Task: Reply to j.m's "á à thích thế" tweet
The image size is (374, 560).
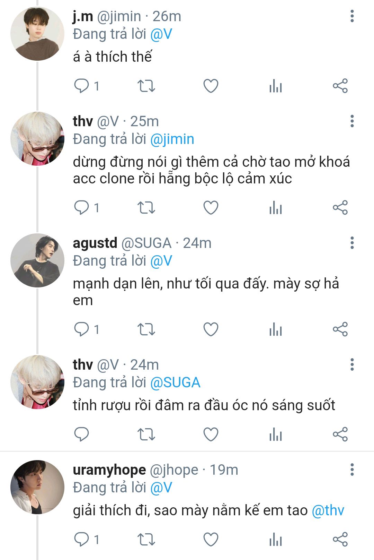Action: 82,86
